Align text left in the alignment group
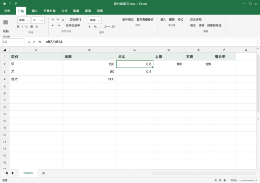Viewport: 260px width, 183px height. point(53,20)
